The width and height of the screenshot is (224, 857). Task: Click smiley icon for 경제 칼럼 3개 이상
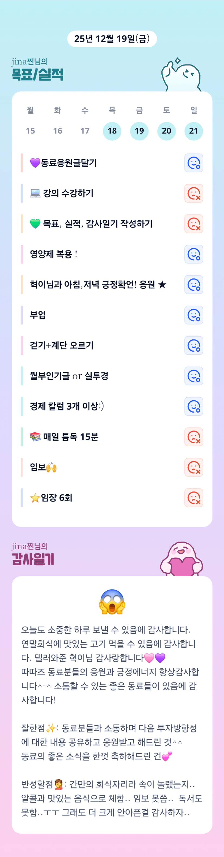tap(193, 407)
